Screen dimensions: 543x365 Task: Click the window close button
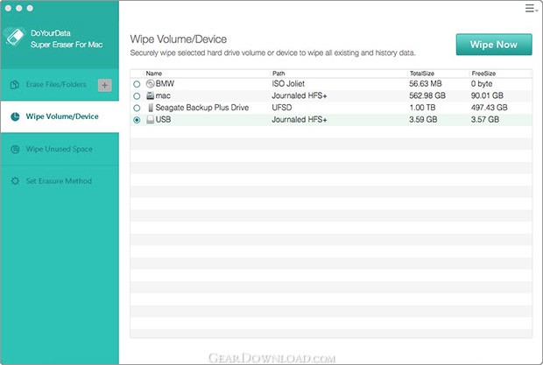(x=8, y=8)
